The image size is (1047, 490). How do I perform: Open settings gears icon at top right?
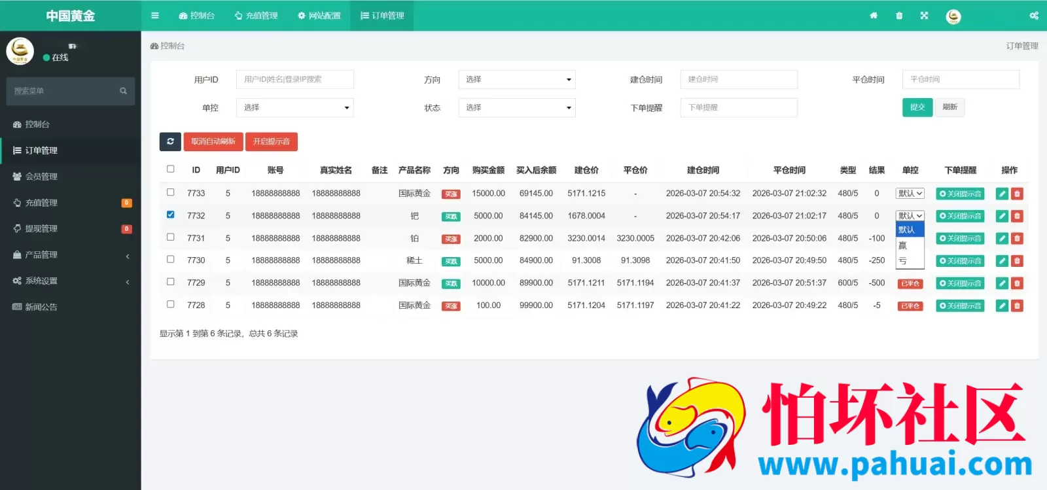click(x=1034, y=15)
